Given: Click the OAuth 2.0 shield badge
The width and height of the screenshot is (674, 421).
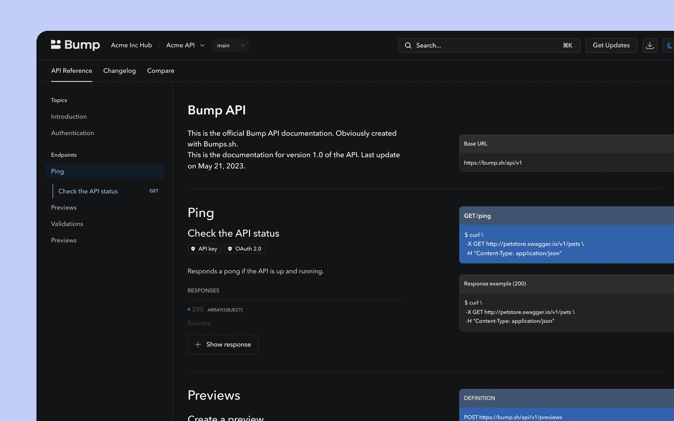Looking at the screenshot, I should tap(245, 249).
